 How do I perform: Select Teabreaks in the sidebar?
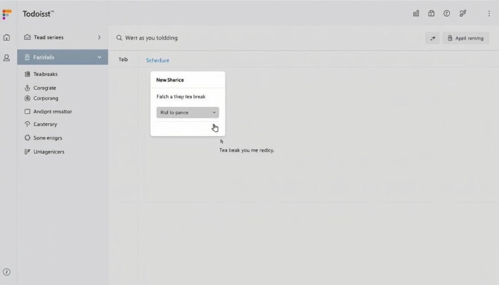(45, 74)
